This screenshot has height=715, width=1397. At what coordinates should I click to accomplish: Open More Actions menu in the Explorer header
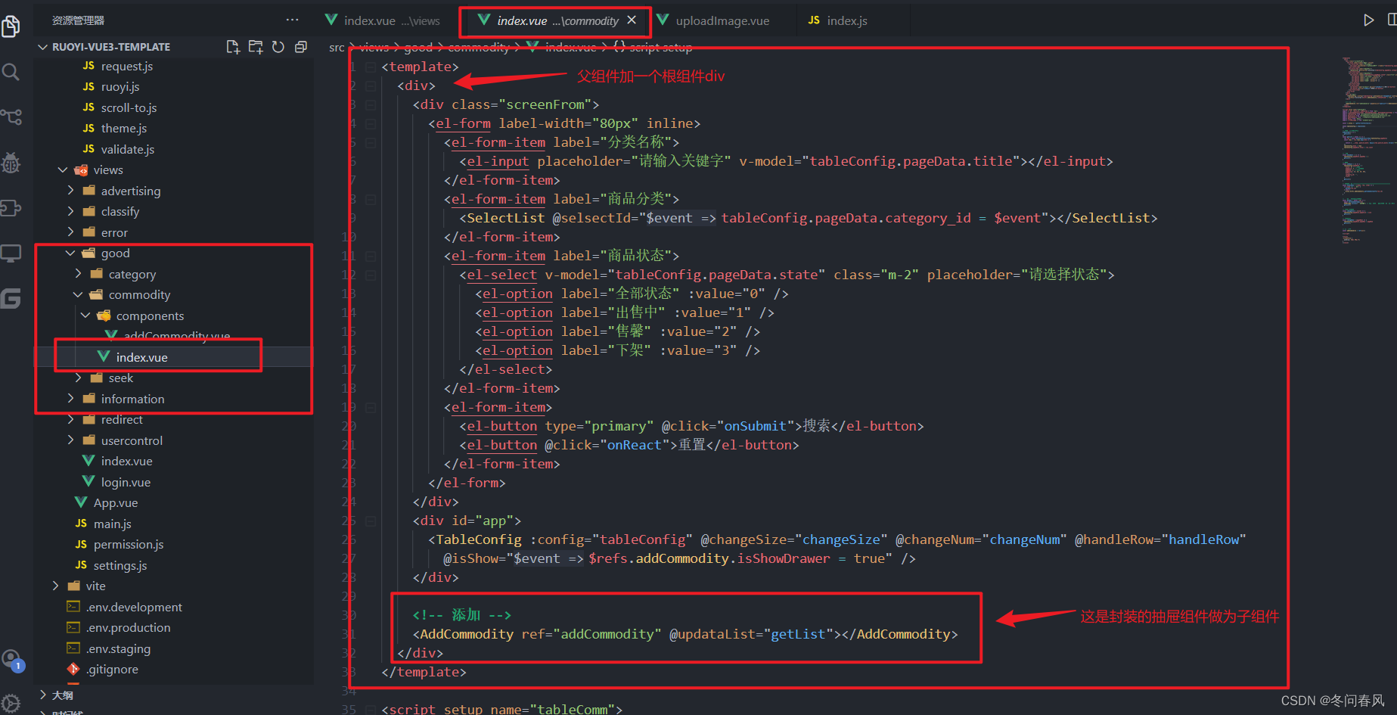point(291,20)
